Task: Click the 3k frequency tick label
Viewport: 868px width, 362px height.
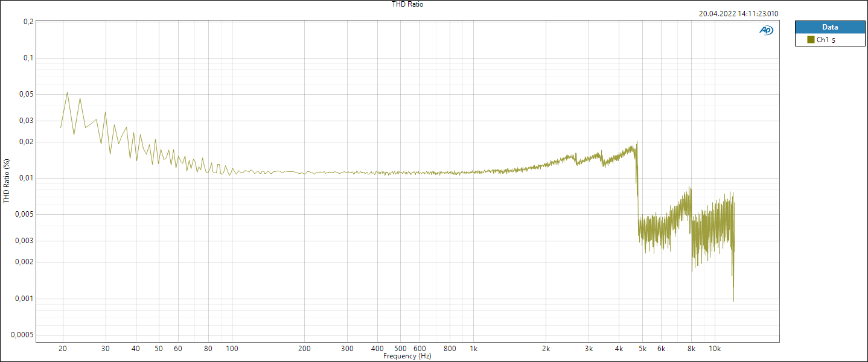Action: (589, 349)
